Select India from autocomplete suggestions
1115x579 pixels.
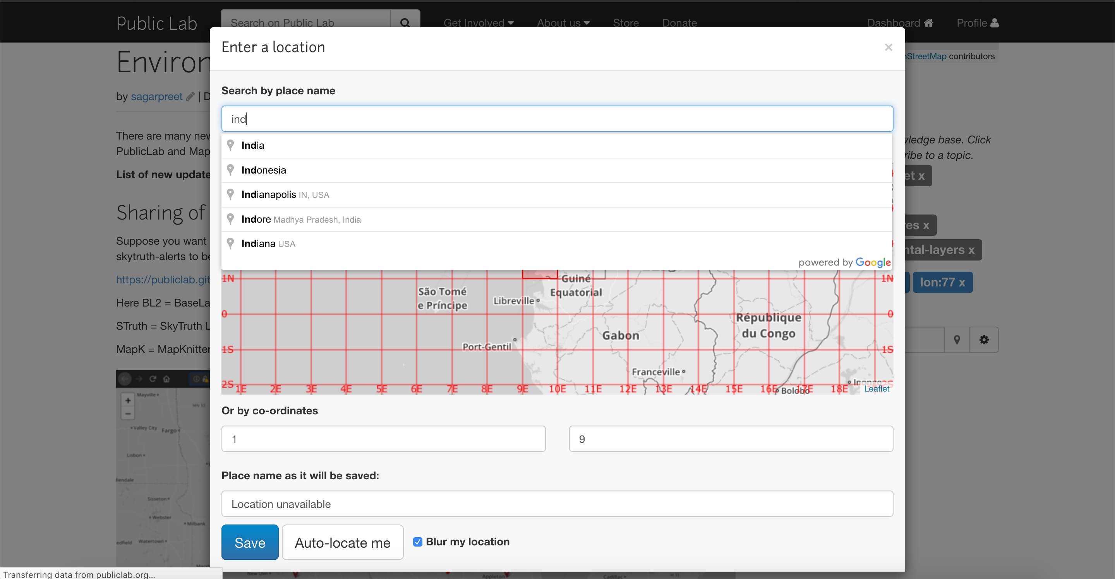pos(253,145)
